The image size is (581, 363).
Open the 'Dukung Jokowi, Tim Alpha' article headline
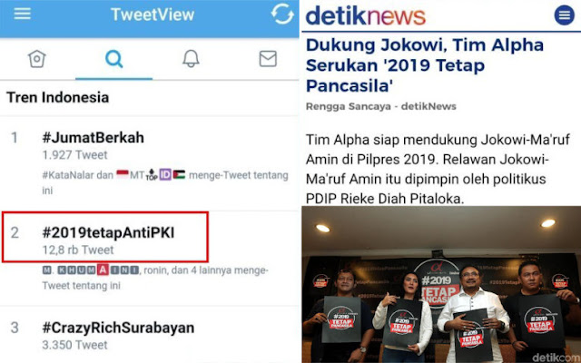pos(425,65)
